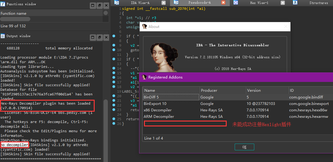Viewport: 333px width, 162px height.
Task: Click 'Line 1 of 4' addon status
Action: [x=153, y=138]
